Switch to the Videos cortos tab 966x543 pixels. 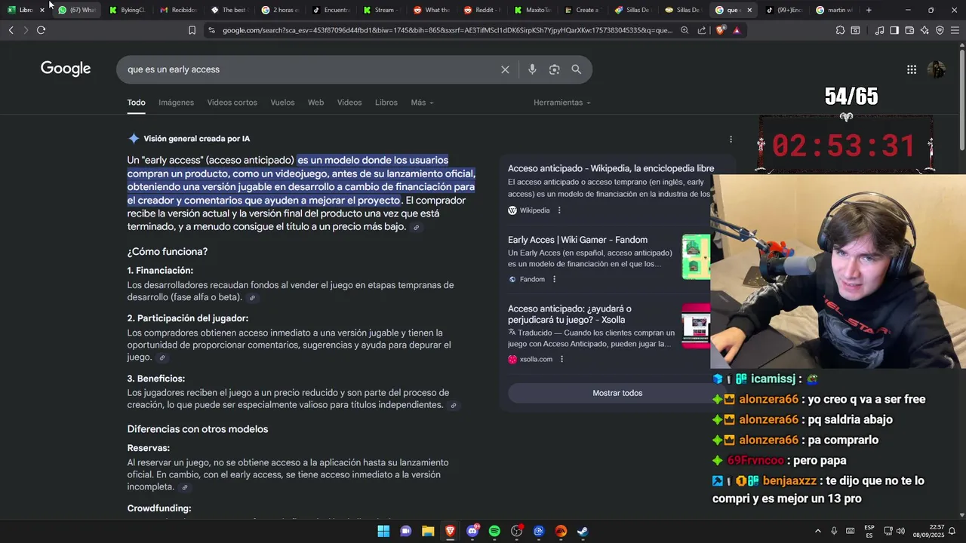(232, 103)
